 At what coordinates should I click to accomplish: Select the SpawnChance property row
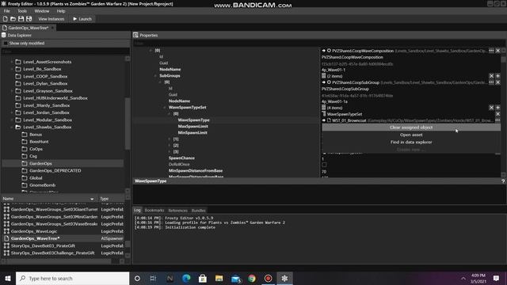(181, 158)
